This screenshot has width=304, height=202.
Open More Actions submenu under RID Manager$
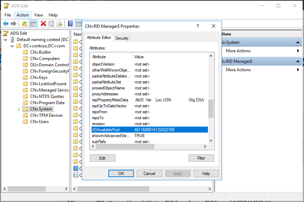[x=262, y=70]
